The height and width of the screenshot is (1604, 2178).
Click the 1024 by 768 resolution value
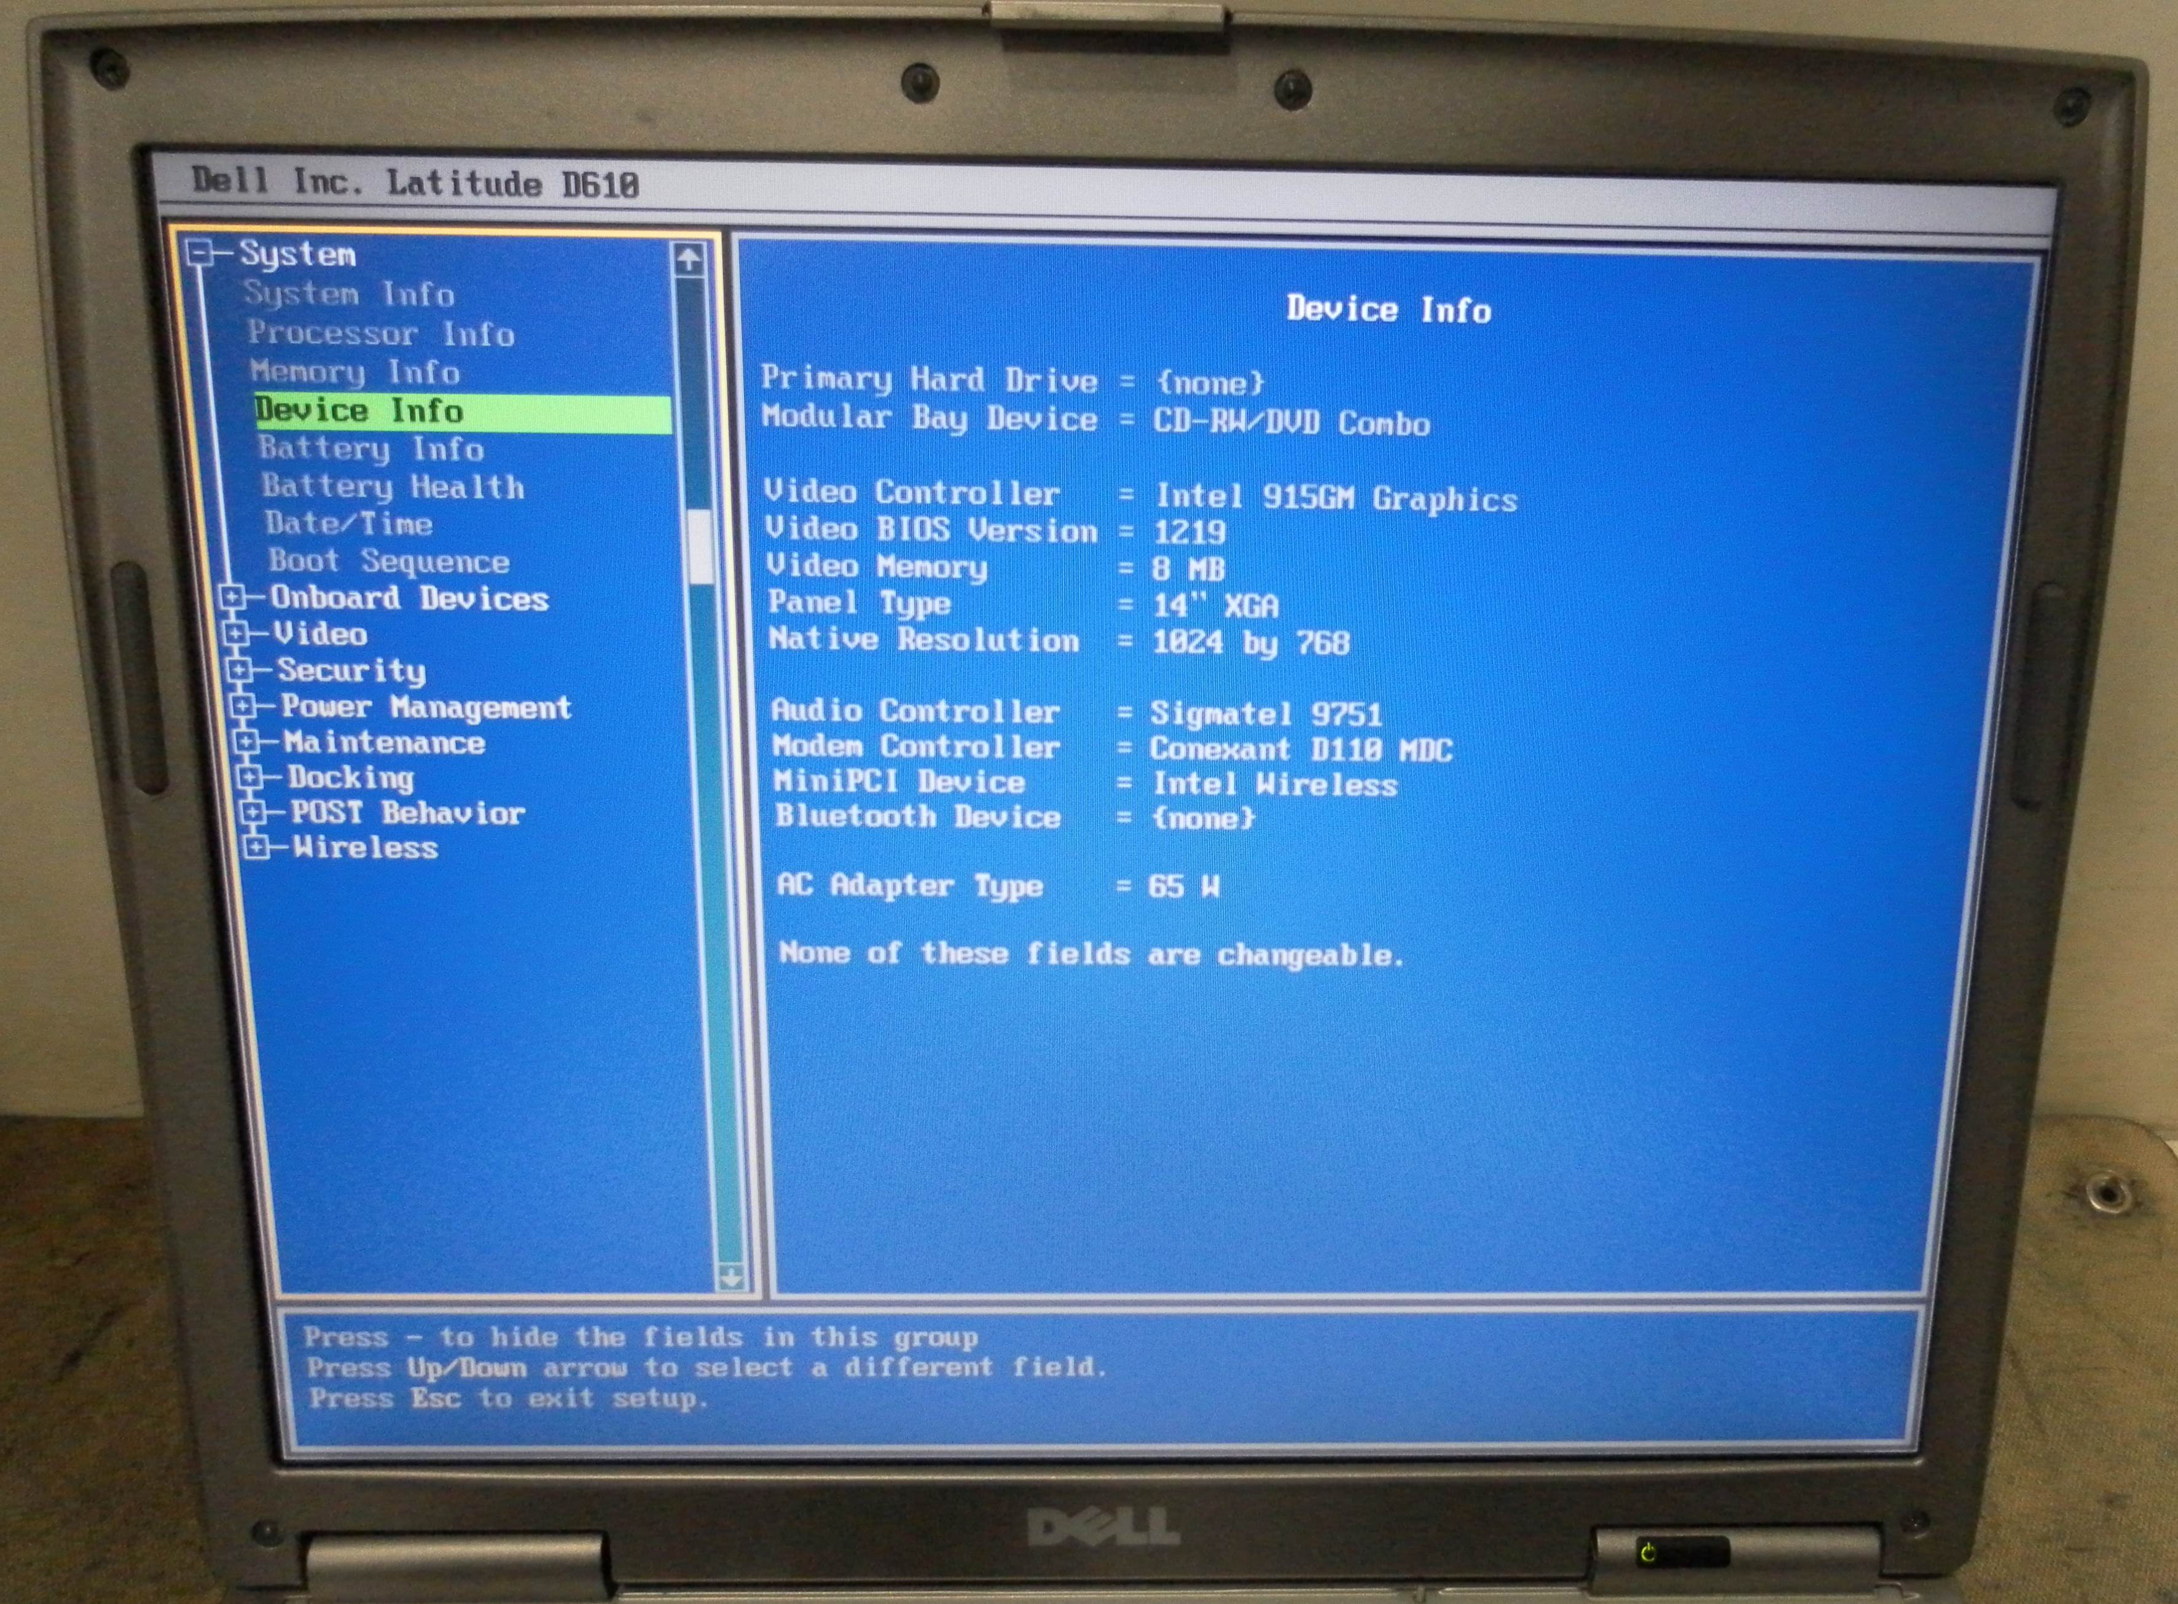pyautogui.click(x=1251, y=643)
